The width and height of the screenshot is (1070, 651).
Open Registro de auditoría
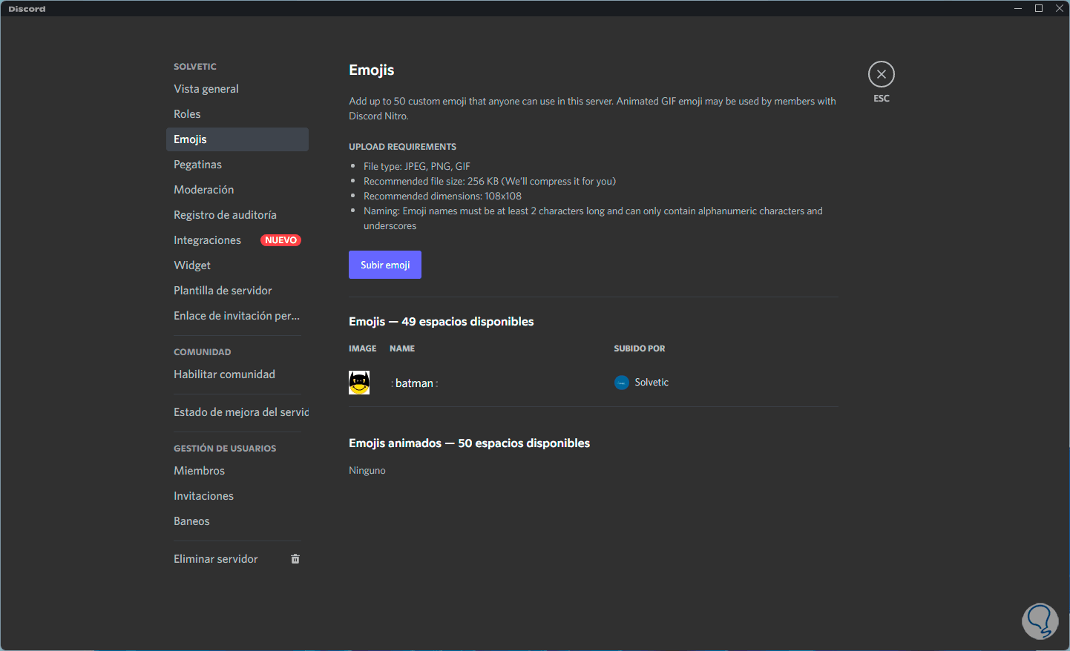225,215
